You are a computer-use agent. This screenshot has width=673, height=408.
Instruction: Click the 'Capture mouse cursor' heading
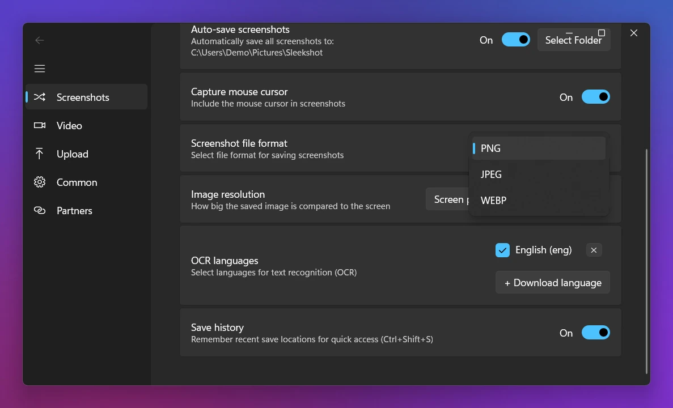pos(239,92)
